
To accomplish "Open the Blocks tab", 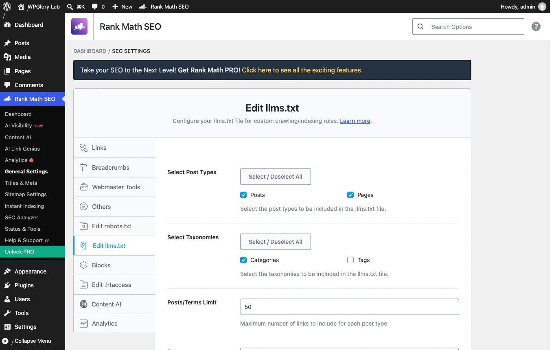I will tap(114, 265).
